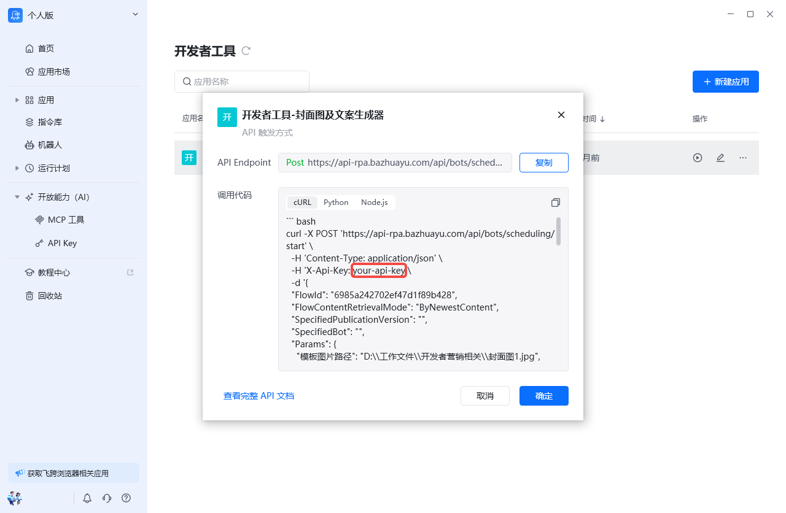Screen dimensions: 786x513
Task: Click the 取消 button
Action: point(485,396)
